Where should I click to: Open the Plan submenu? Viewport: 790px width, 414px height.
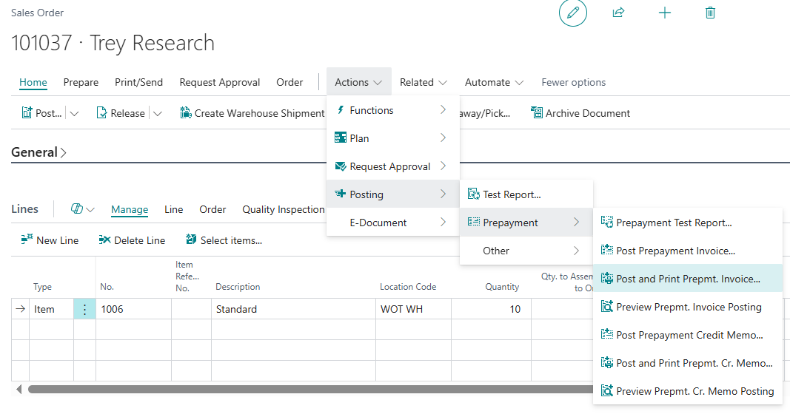coord(393,138)
